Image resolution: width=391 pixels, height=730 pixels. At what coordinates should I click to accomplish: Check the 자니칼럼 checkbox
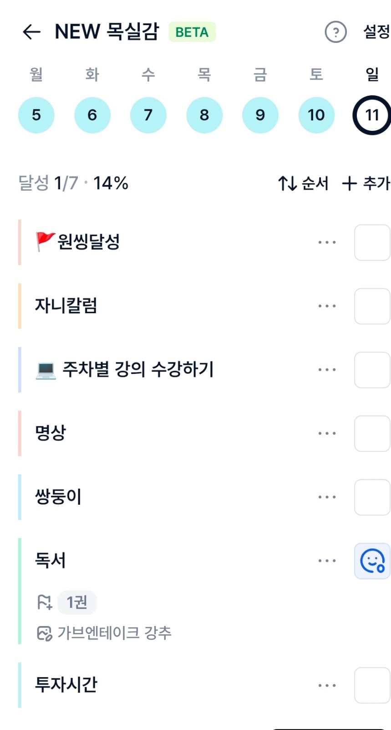coord(372,306)
